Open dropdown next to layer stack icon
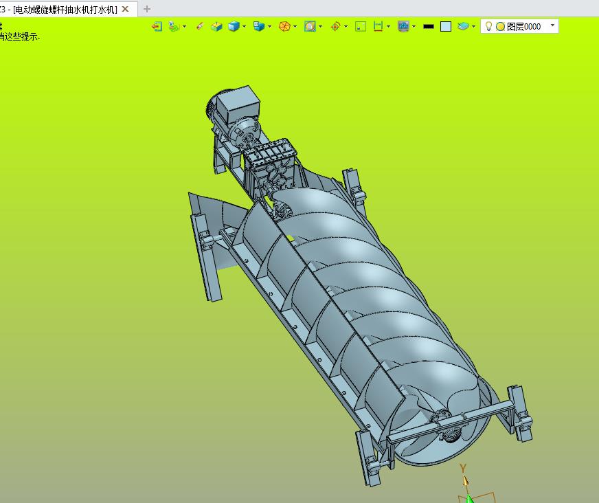599x503 pixels. pyautogui.click(x=474, y=27)
